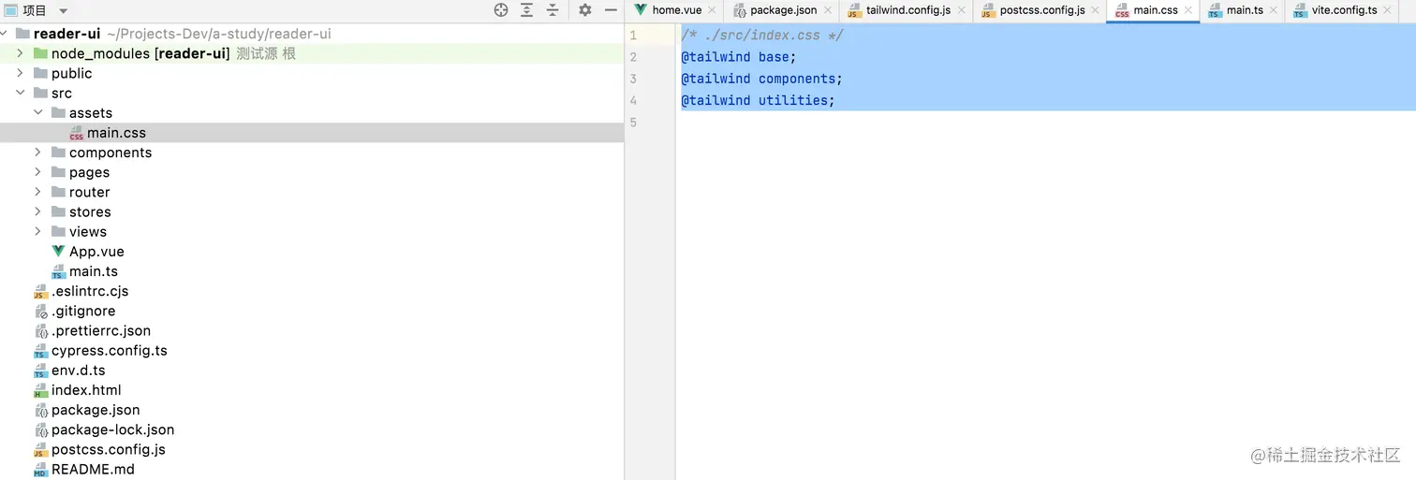Image resolution: width=1416 pixels, height=480 pixels.
Task: Click the comment line ./src/index.css
Action: [762, 36]
